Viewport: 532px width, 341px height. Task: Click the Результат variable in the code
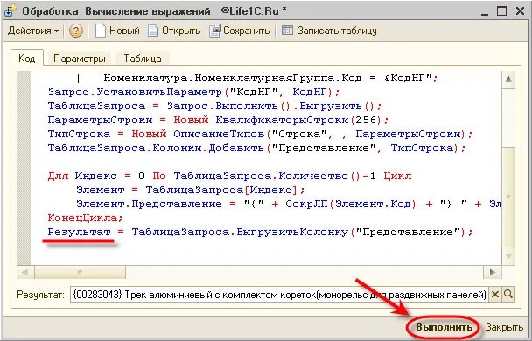79,232
